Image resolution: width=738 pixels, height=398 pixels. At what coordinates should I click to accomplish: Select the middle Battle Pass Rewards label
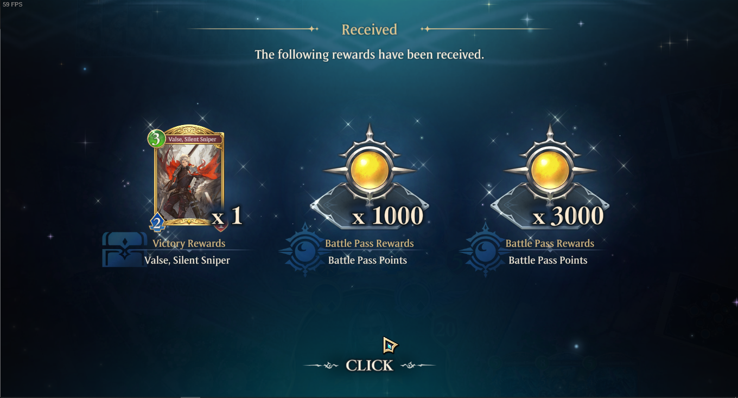coord(370,244)
